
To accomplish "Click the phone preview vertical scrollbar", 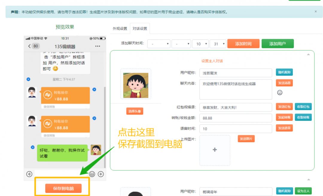I will pos(105,127).
